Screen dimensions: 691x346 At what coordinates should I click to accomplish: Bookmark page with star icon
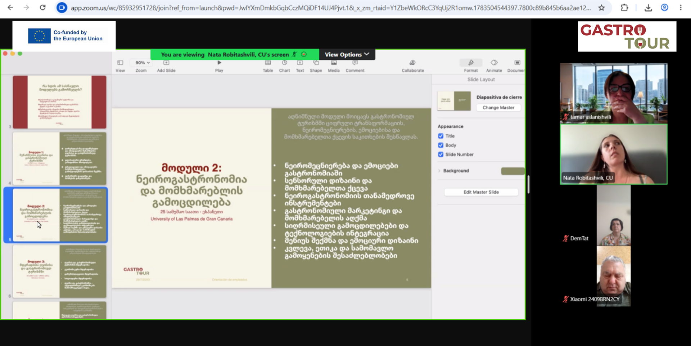point(601,8)
